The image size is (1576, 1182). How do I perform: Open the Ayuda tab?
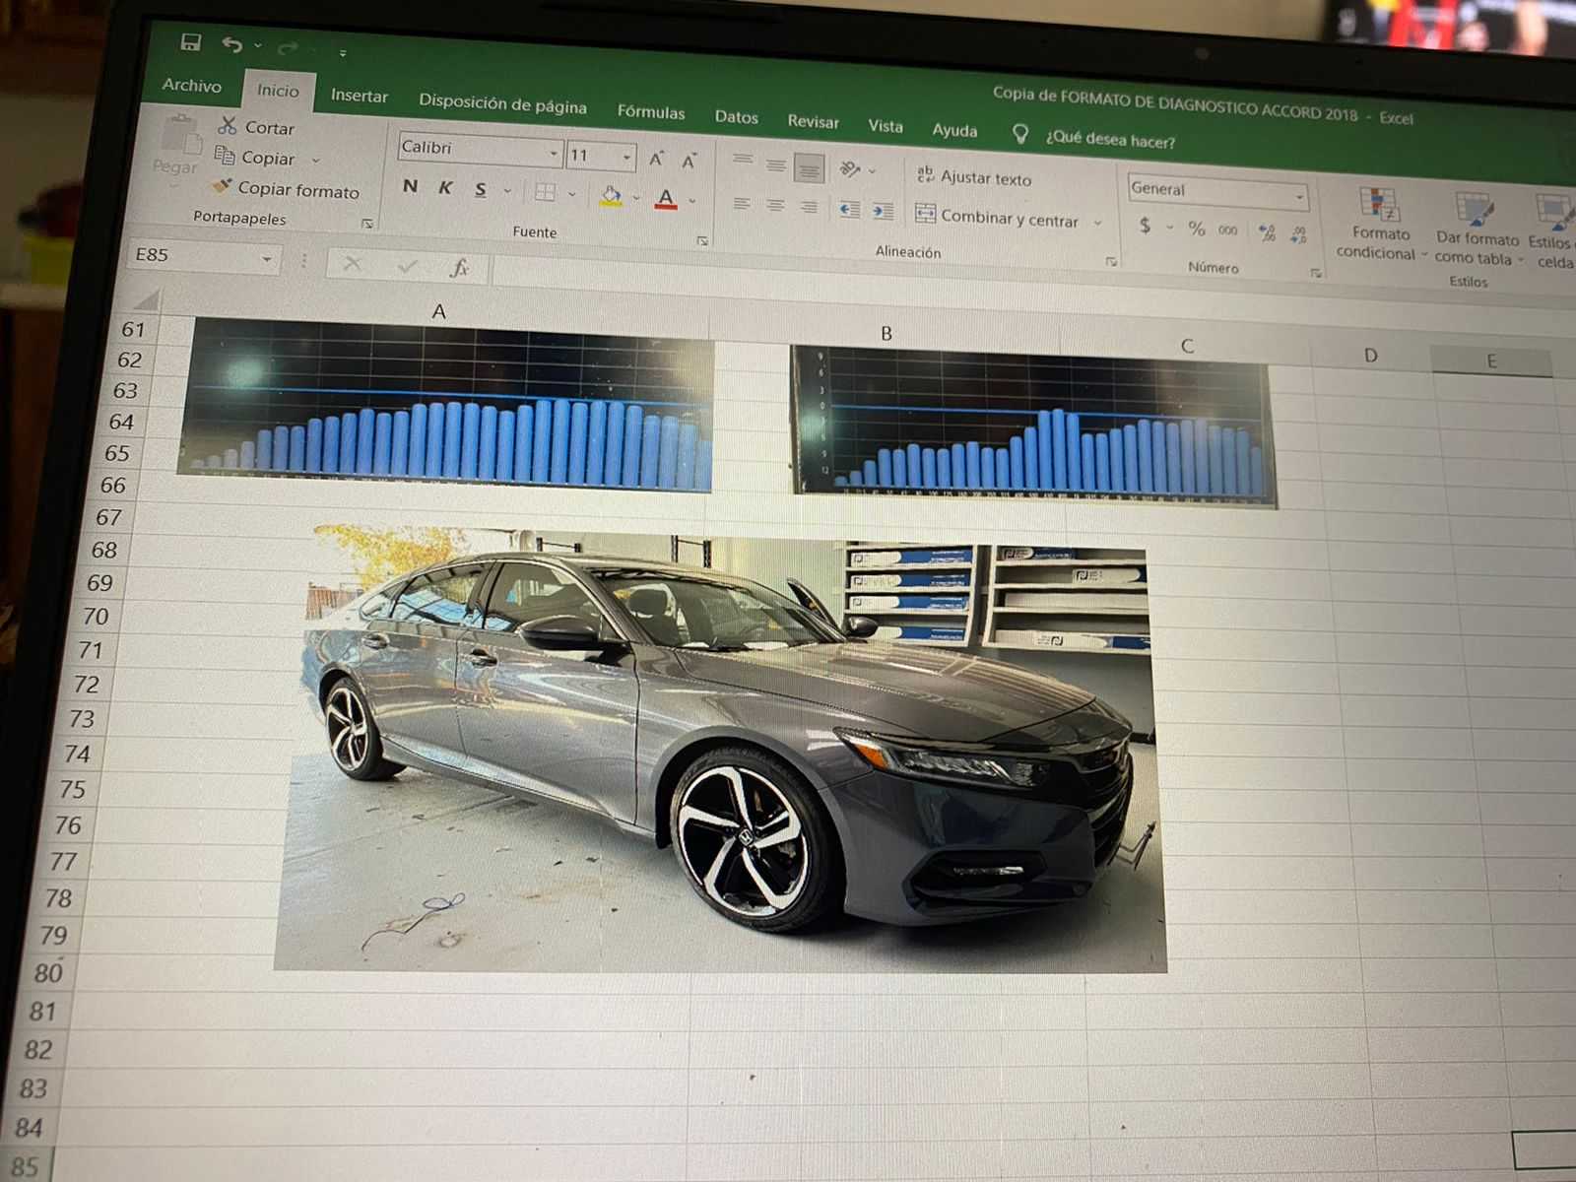click(x=954, y=129)
